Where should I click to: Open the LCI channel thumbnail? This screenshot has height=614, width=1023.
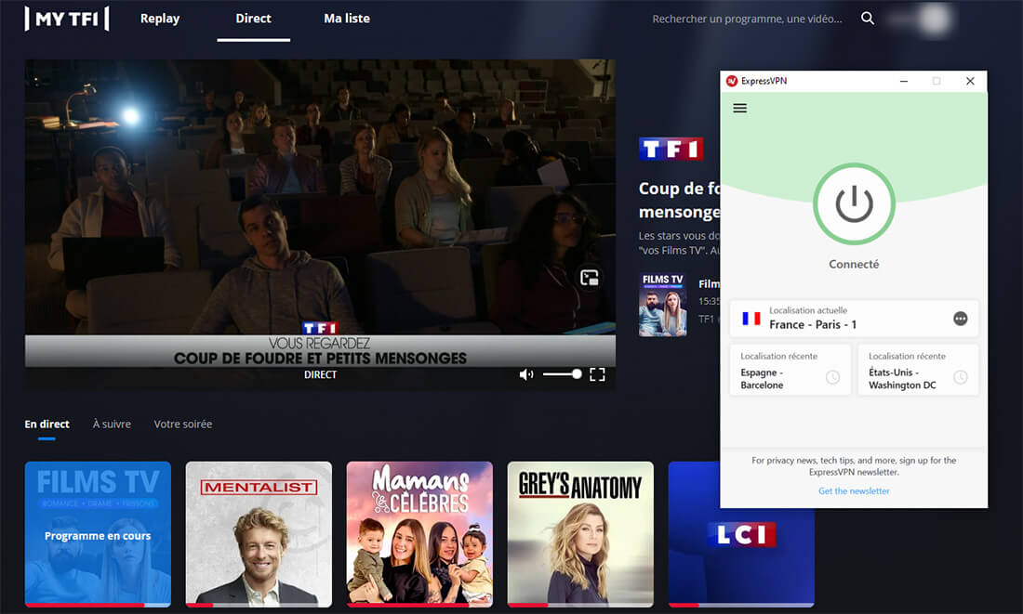click(x=741, y=534)
